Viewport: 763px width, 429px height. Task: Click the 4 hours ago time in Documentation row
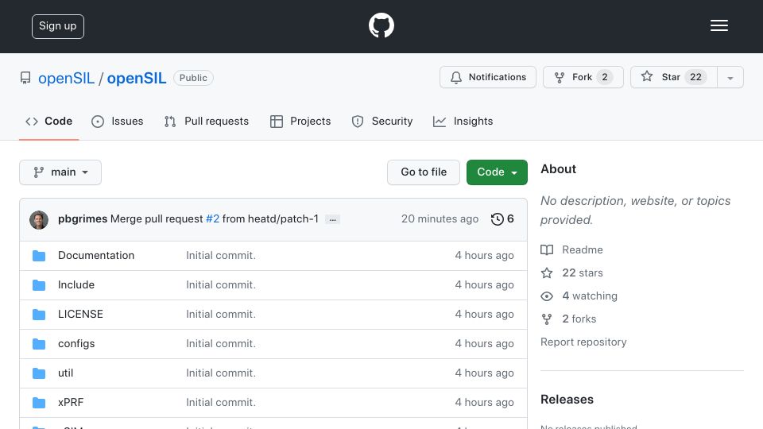click(484, 255)
